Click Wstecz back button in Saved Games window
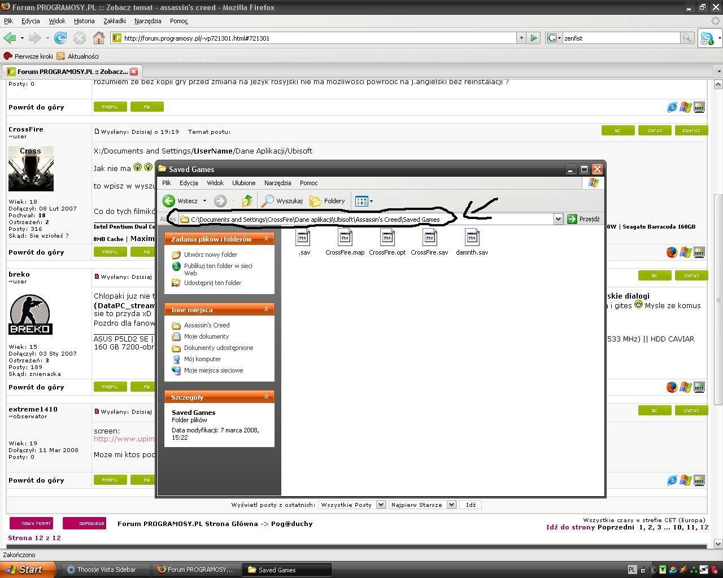Image resolution: width=723 pixels, height=578 pixels. (181, 201)
